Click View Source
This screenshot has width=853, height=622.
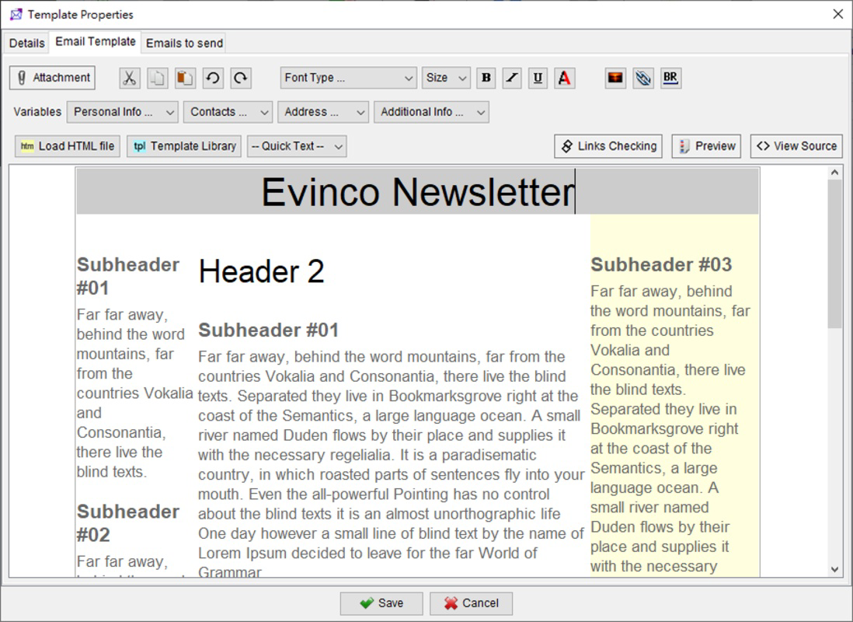pyautogui.click(x=796, y=146)
